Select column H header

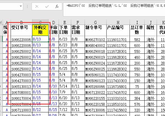[118, 22]
